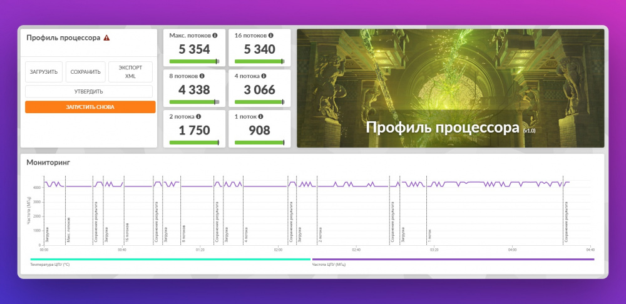This screenshot has height=304, width=626.
Task: Click the ЭКСПОРТ XML button
Action: (130, 72)
